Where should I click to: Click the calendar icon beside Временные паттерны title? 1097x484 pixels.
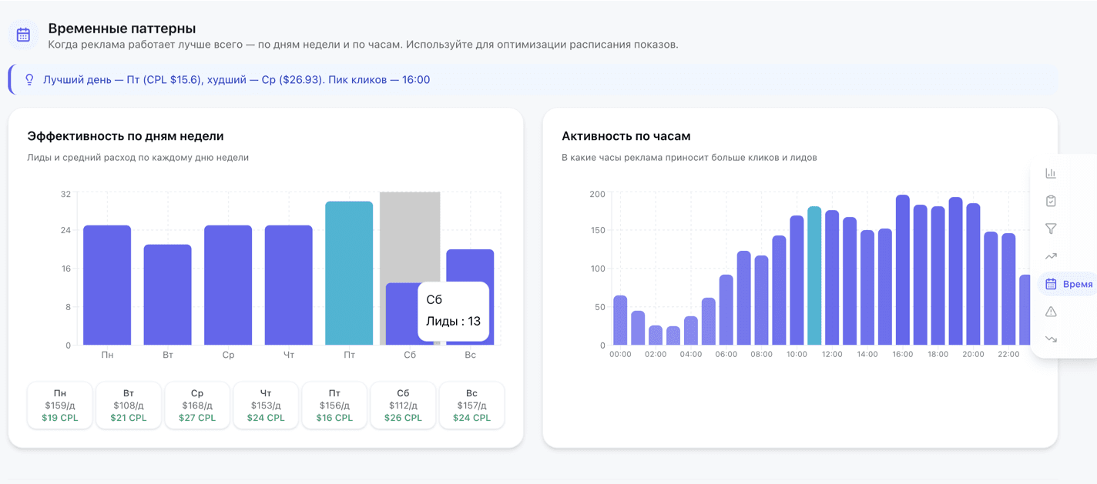pos(22,34)
